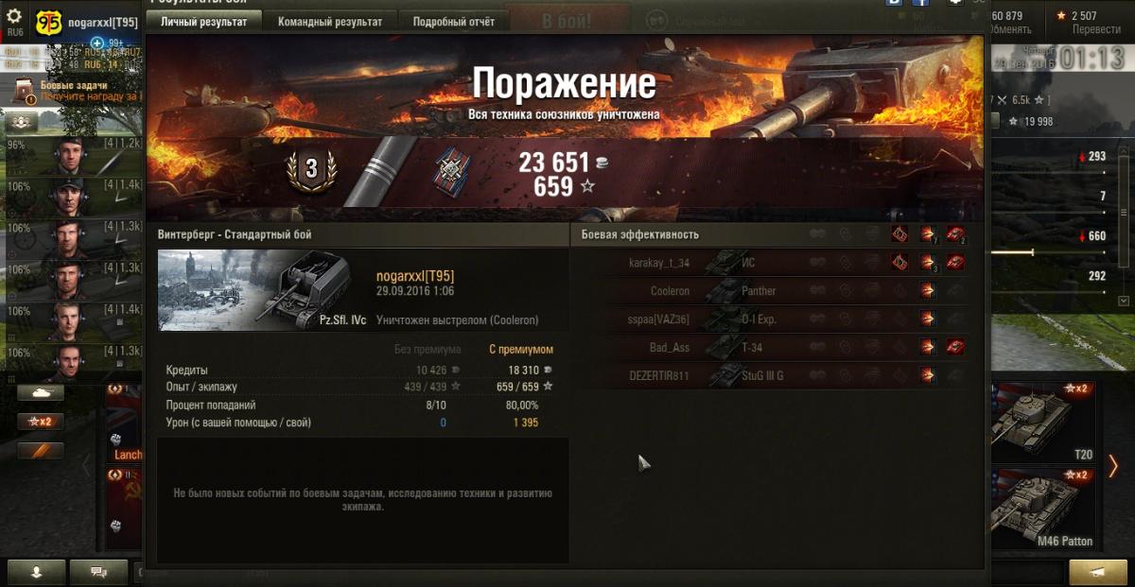Switch to Командный результат tab
This screenshot has height=587, width=1135.
pos(330,22)
